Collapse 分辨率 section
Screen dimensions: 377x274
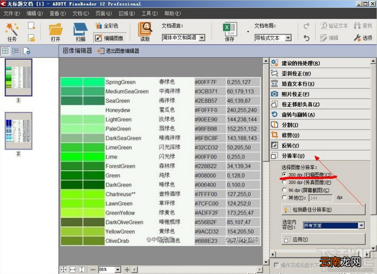320,156
